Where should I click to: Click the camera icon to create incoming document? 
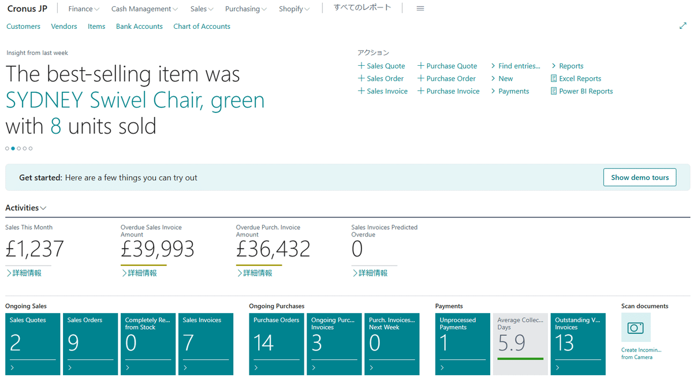pos(635,327)
